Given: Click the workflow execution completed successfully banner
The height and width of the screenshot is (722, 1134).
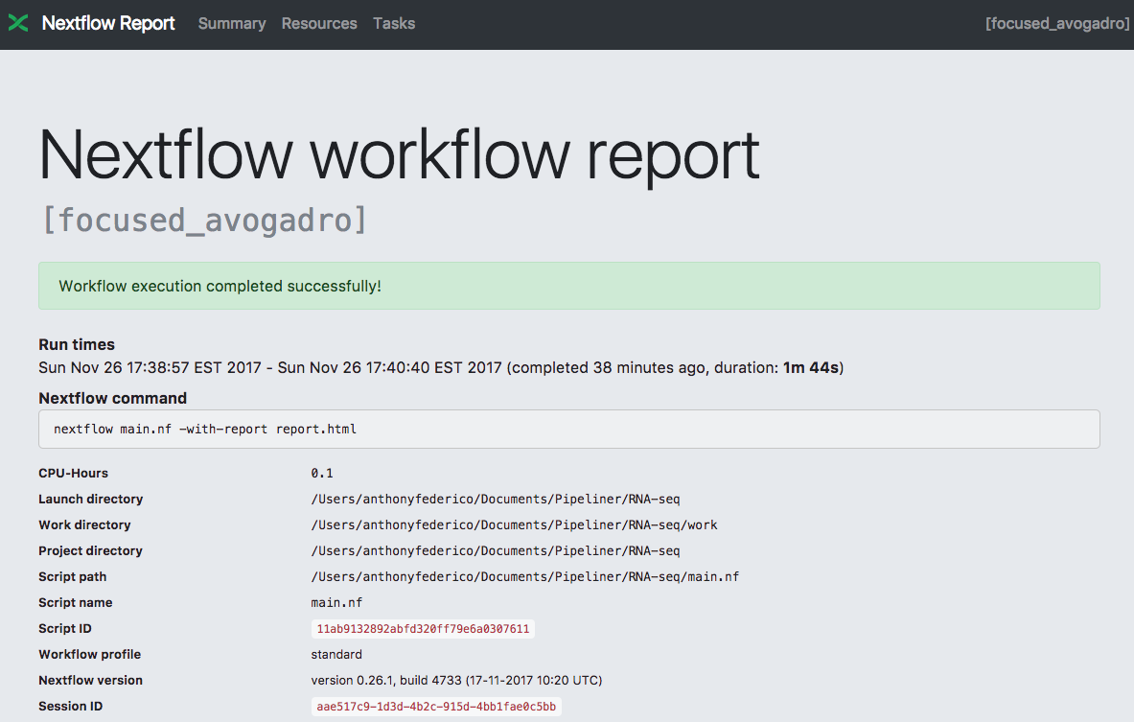Looking at the screenshot, I should click(569, 286).
